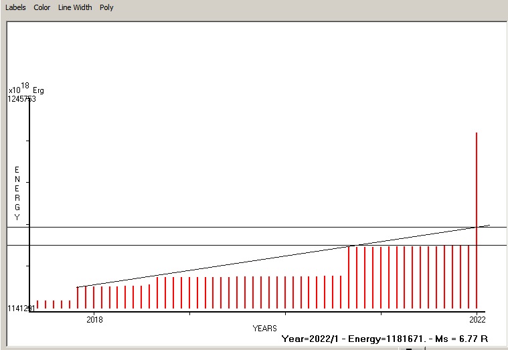Viewport: 508px width, 350px height.
Task: Click the first bar of highest plateau
Action: tap(349, 278)
